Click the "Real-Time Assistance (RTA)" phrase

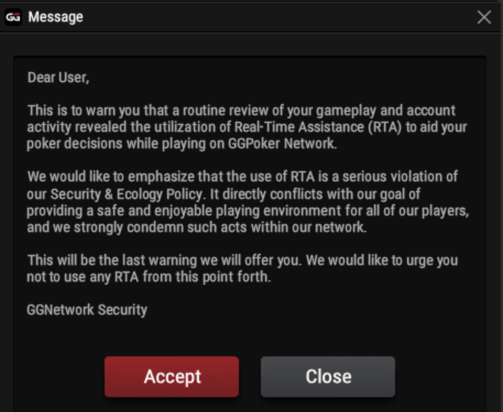318,127
